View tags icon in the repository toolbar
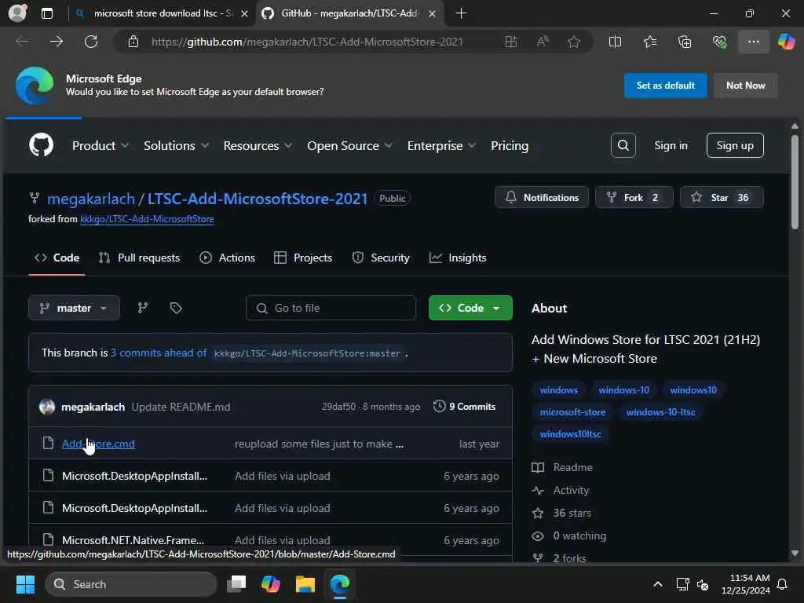 coord(176,308)
